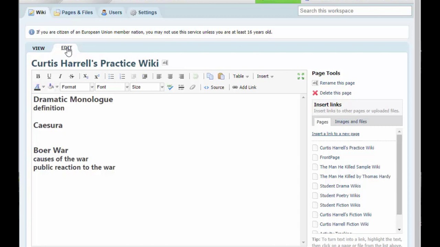Open the Size dropdown
The width and height of the screenshot is (440, 247).
(x=147, y=87)
